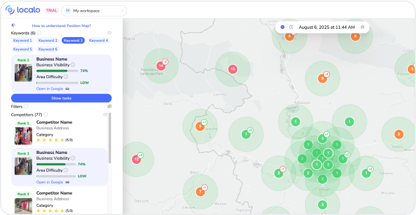Toggle the Competitors eye visibility icon
Image resolution: width=416 pixels, height=215 pixels.
pyautogui.click(x=106, y=115)
